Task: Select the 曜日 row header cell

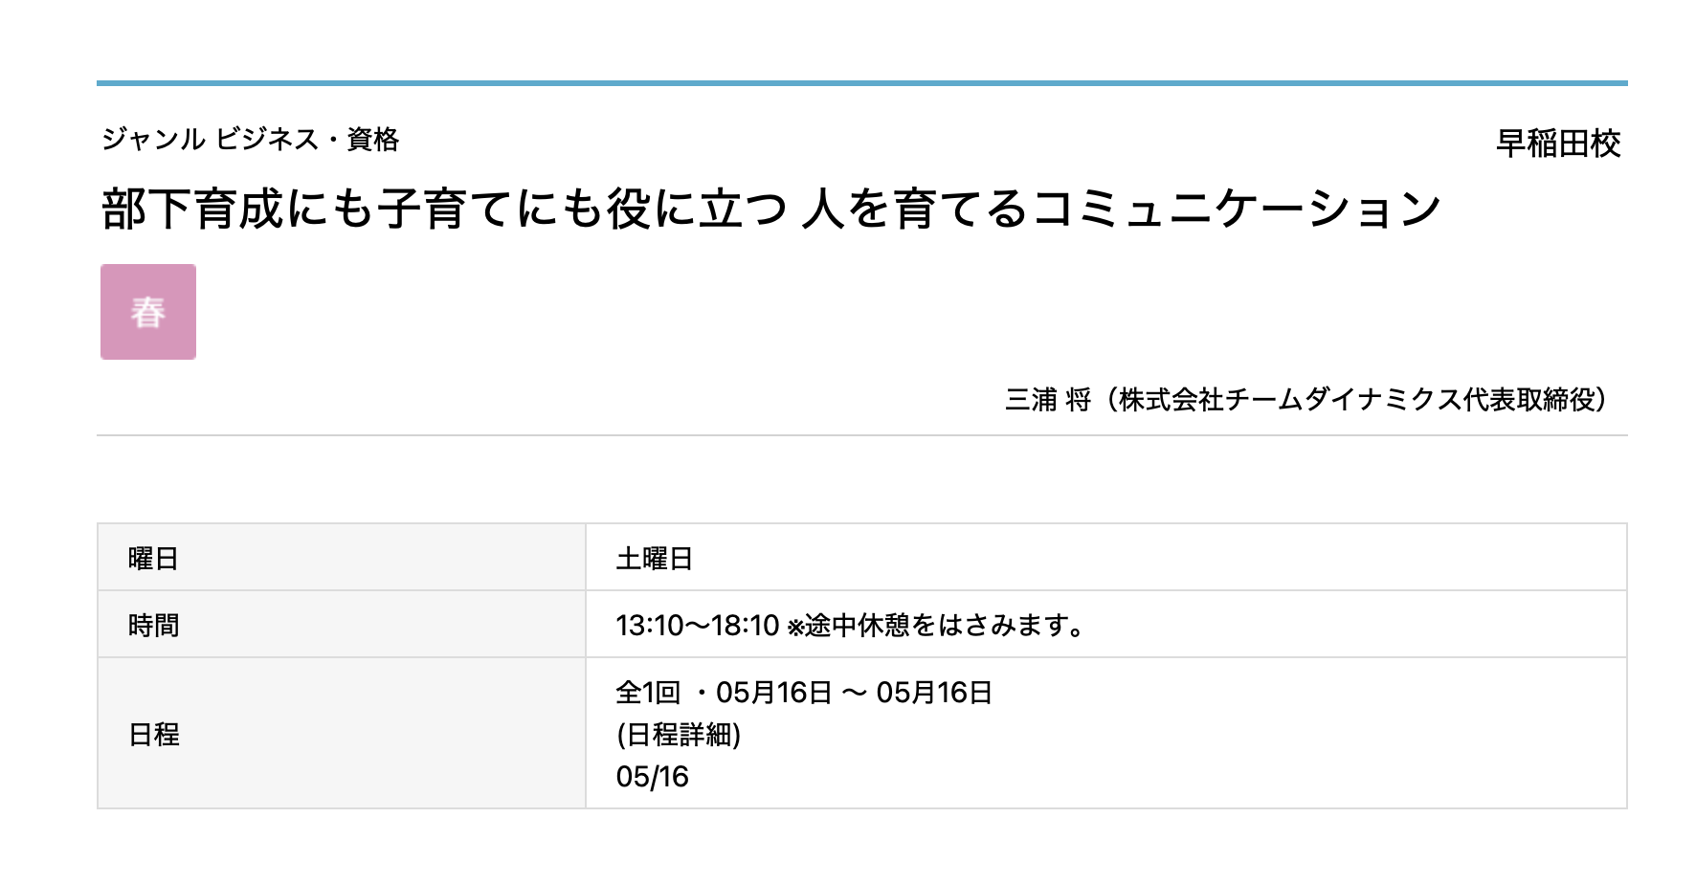Action: (341, 558)
